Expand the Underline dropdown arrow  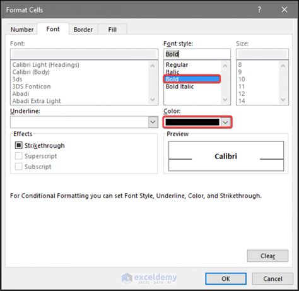[x=153, y=122]
